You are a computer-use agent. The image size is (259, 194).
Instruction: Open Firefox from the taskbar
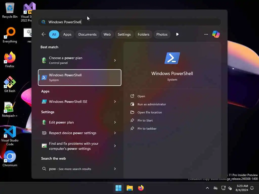(x=141, y=188)
